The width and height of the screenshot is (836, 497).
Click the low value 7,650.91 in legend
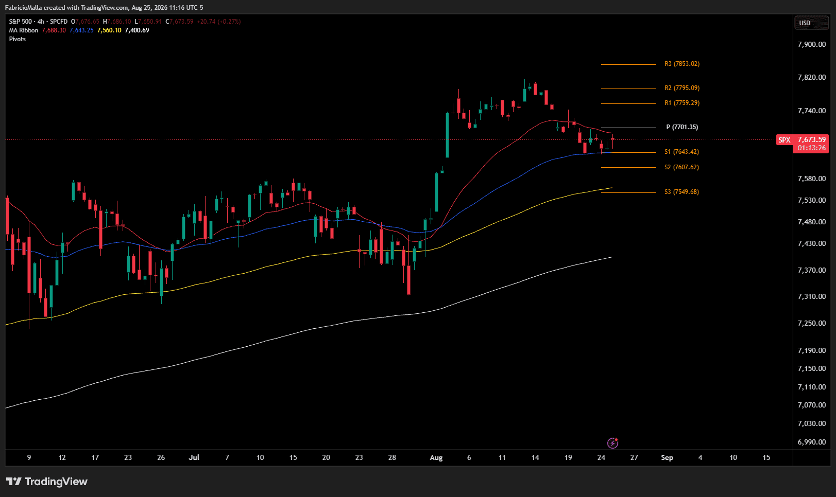(x=150, y=22)
